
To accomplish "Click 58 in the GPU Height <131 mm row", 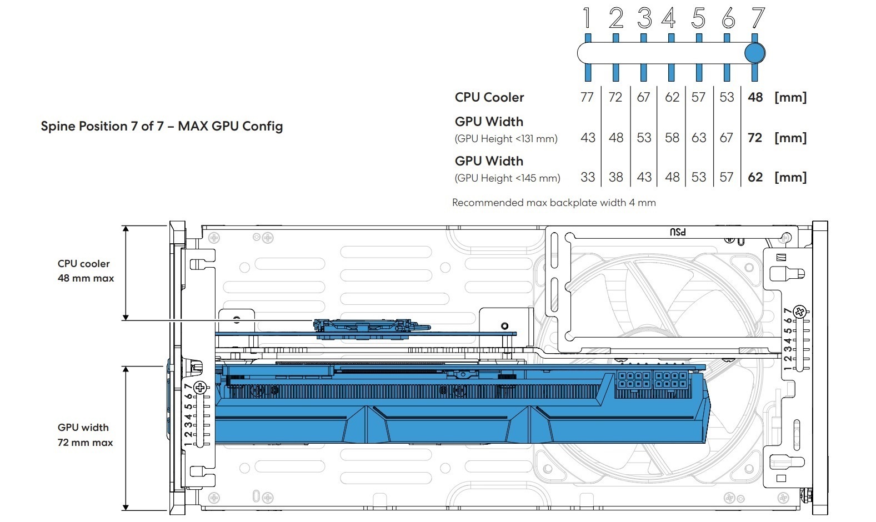I will pyautogui.click(x=672, y=138).
